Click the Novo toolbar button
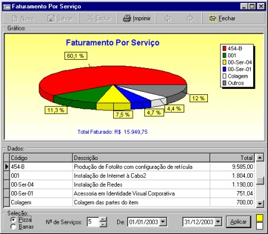Viewport: 268px width, 234px height. pos(23,19)
